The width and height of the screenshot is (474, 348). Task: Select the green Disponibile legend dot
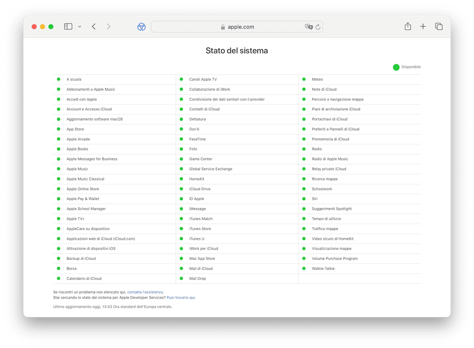[x=396, y=67]
